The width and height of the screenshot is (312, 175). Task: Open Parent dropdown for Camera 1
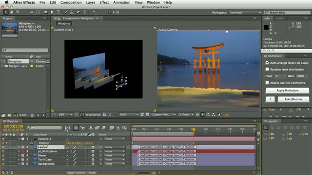115,139
